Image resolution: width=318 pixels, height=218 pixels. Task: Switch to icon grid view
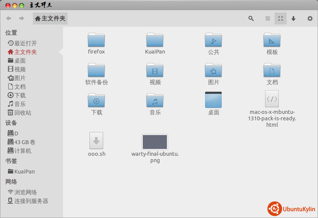pos(280,18)
